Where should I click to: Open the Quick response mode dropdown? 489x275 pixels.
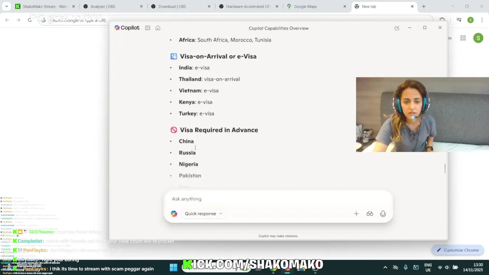(x=203, y=214)
